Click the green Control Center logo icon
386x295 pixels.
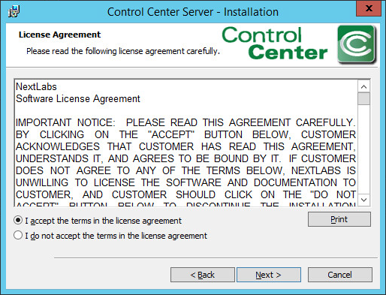[357, 44]
